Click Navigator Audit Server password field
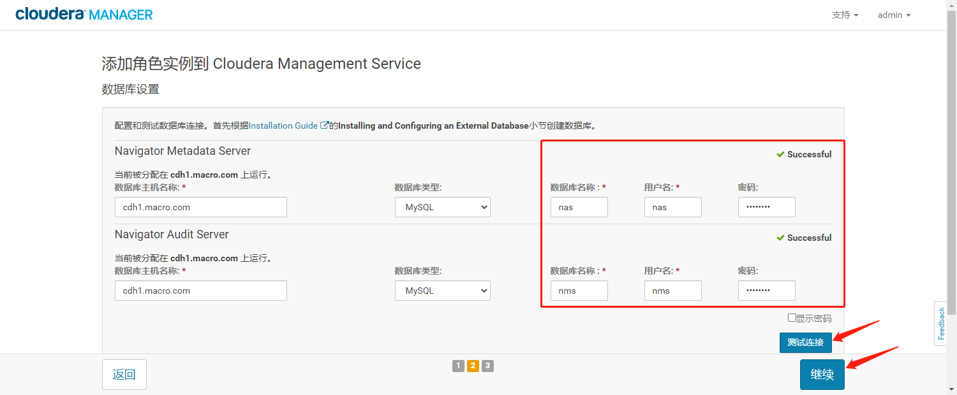 767,291
